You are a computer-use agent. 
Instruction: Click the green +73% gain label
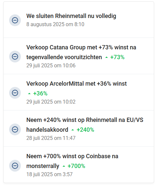tap(117, 57)
